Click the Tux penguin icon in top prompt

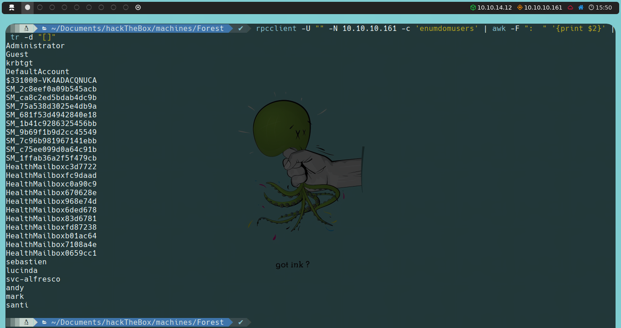coord(26,28)
